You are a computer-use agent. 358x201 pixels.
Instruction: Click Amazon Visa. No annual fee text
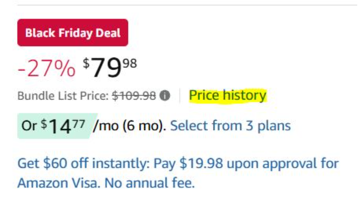pyautogui.click(x=106, y=183)
